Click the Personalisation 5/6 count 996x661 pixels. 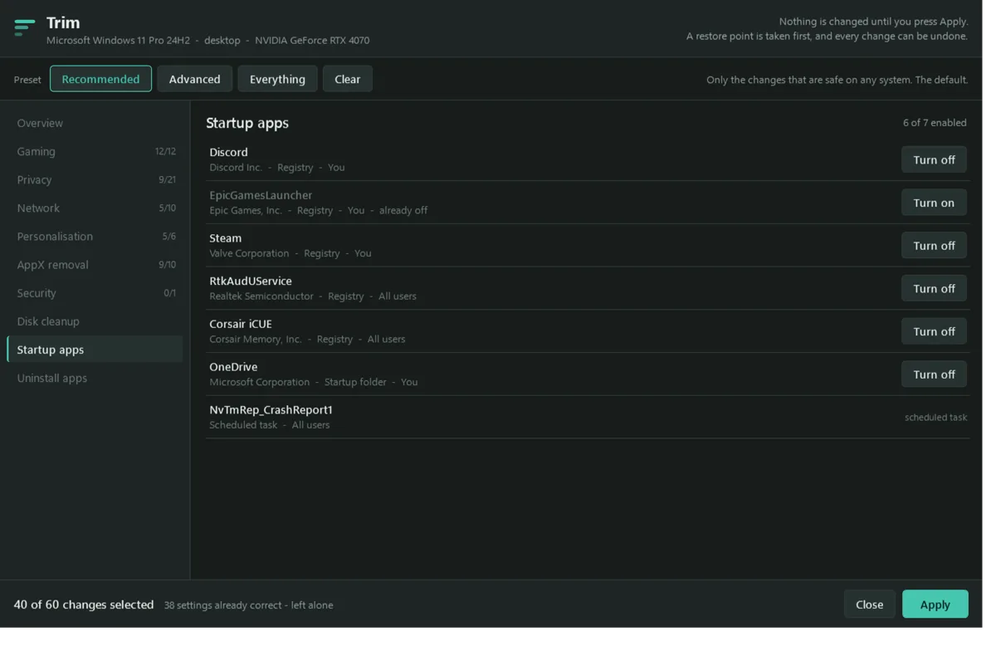click(x=169, y=236)
